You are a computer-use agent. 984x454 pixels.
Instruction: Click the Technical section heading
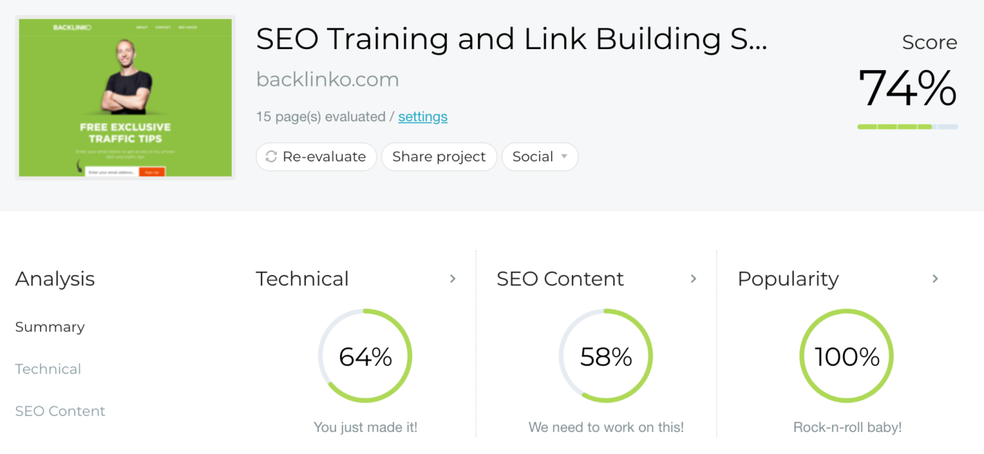coord(303,279)
